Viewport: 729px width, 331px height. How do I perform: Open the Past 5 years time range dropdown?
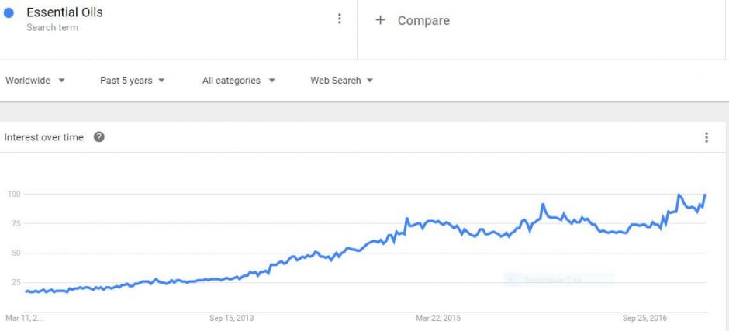click(x=133, y=81)
